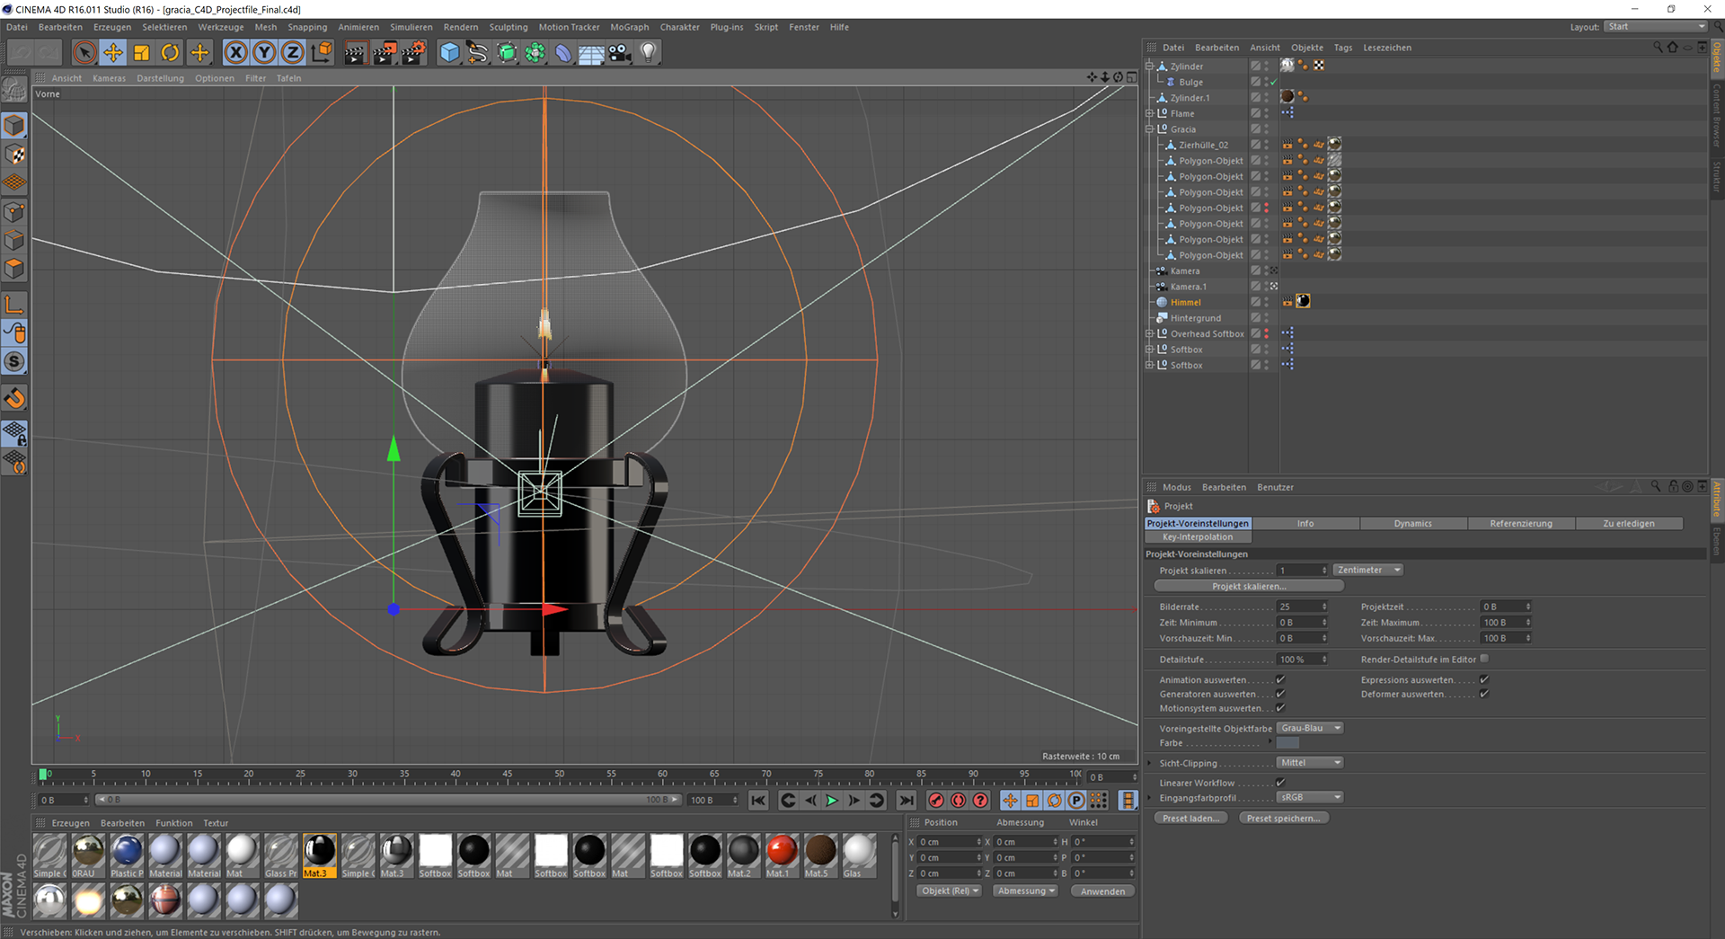Select the Himmel object in tree
Image resolution: width=1725 pixels, height=939 pixels.
point(1185,302)
